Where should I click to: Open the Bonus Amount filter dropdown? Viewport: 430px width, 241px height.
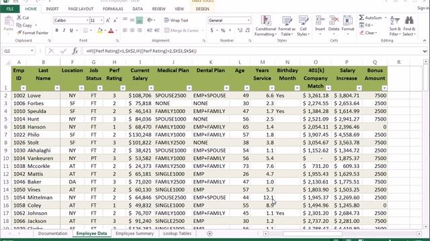(x=384, y=88)
